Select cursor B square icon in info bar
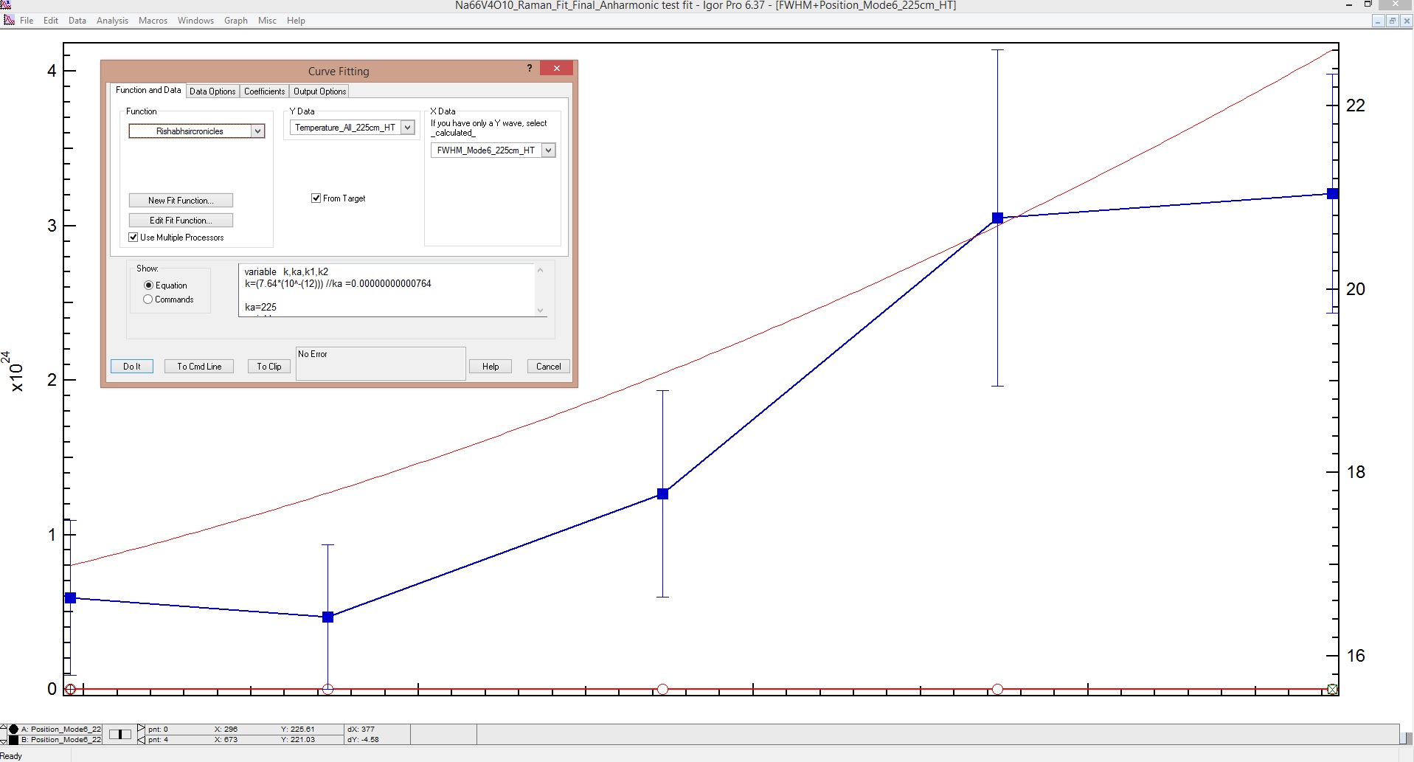The height and width of the screenshot is (762, 1414). point(15,740)
